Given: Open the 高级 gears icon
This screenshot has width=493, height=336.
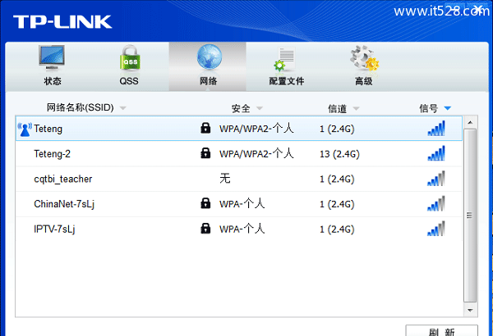Looking at the screenshot, I should (x=364, y=58).
